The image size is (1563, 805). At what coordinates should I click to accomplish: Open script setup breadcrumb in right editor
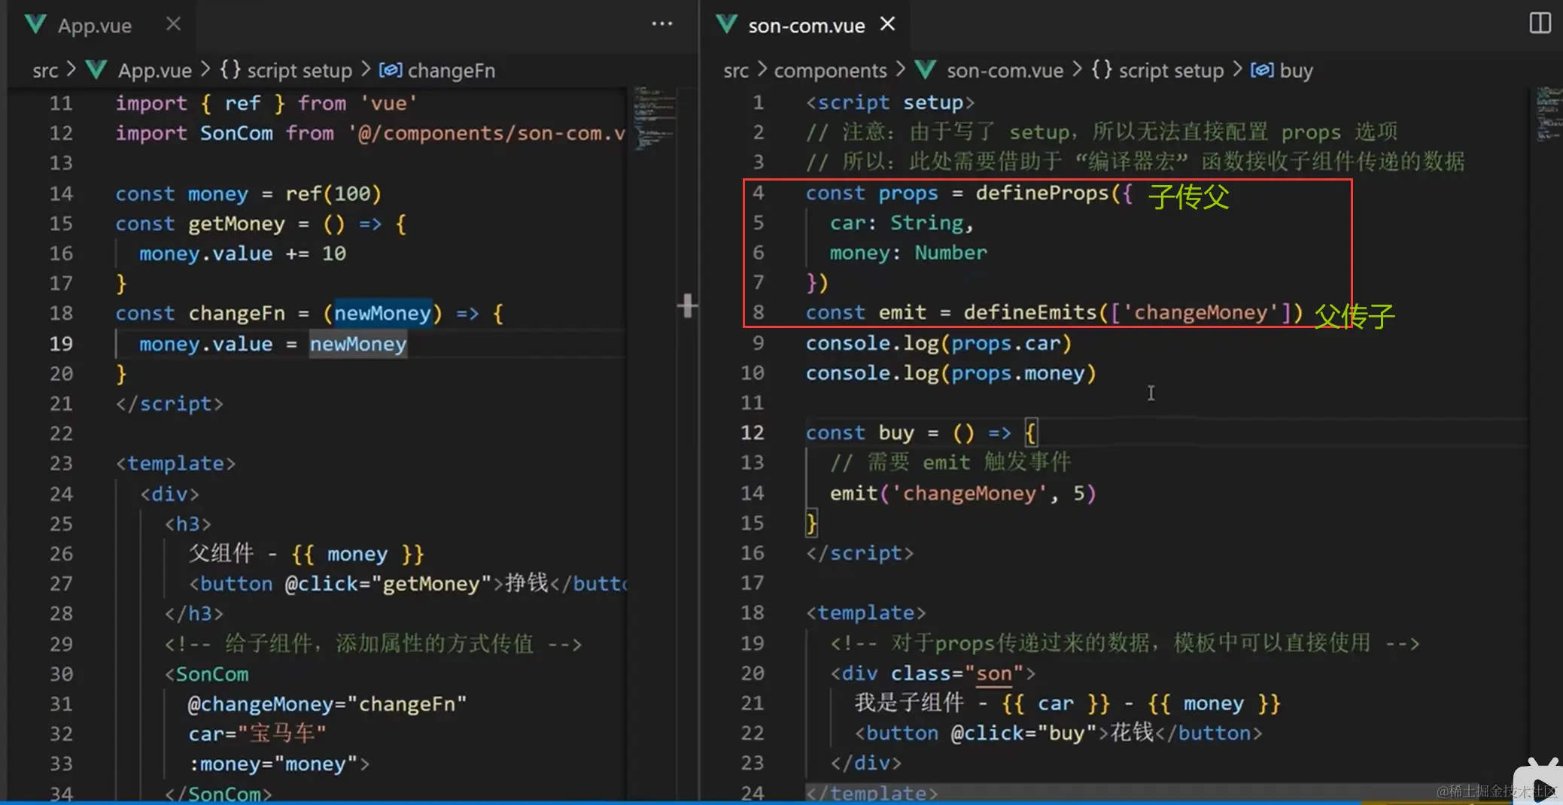[1171, 71]
